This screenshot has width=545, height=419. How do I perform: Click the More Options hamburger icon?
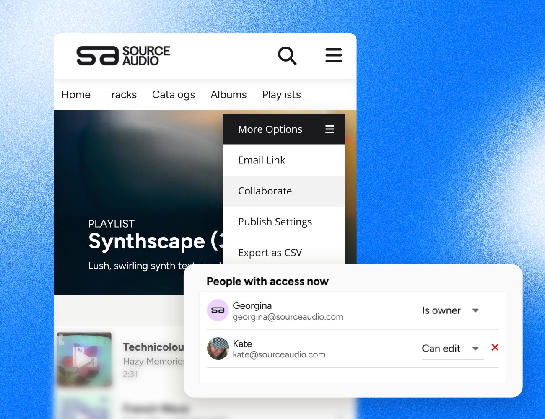(x=330, y=129)
